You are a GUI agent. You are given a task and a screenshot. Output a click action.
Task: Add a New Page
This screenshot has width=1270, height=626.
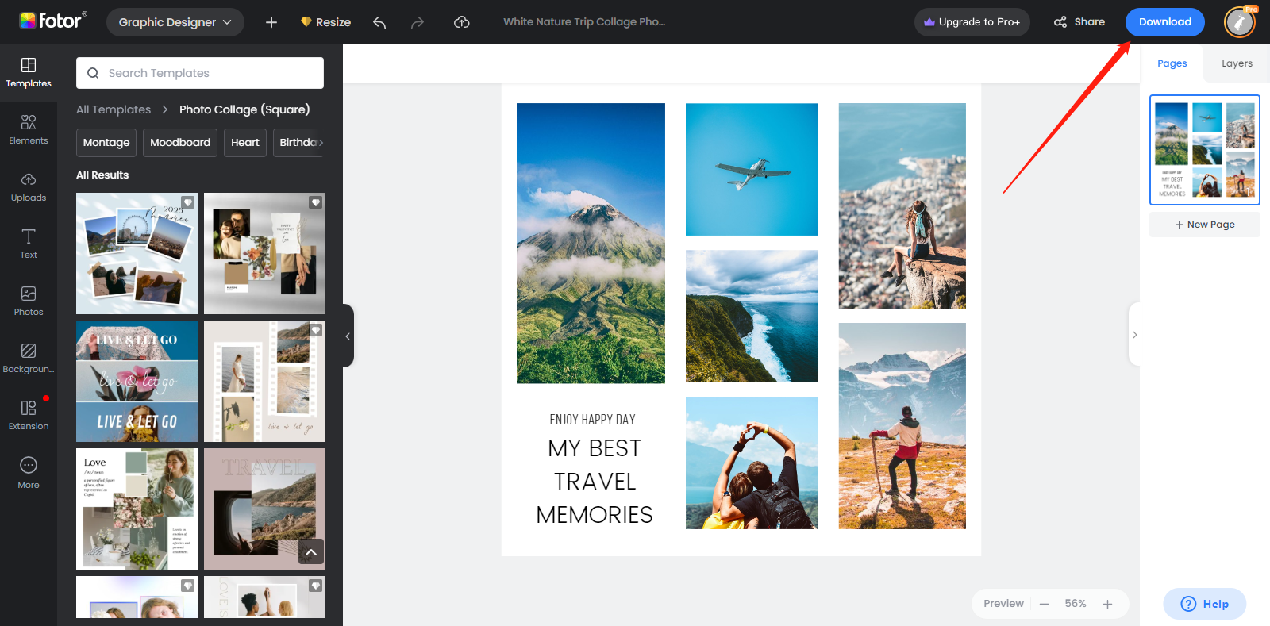point(1204,225)
